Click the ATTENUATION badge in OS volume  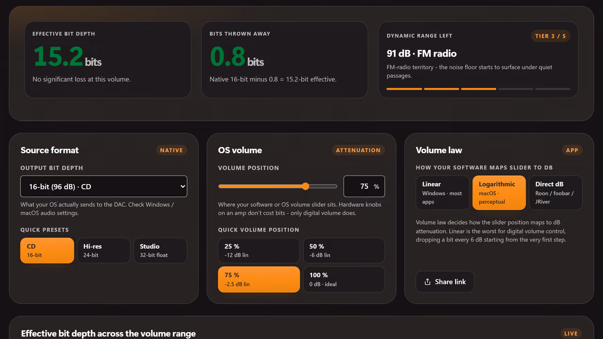(358, 150)
